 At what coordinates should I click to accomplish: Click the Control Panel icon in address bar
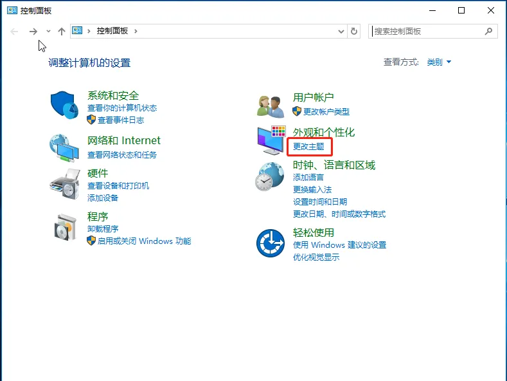tap(77, 30)
